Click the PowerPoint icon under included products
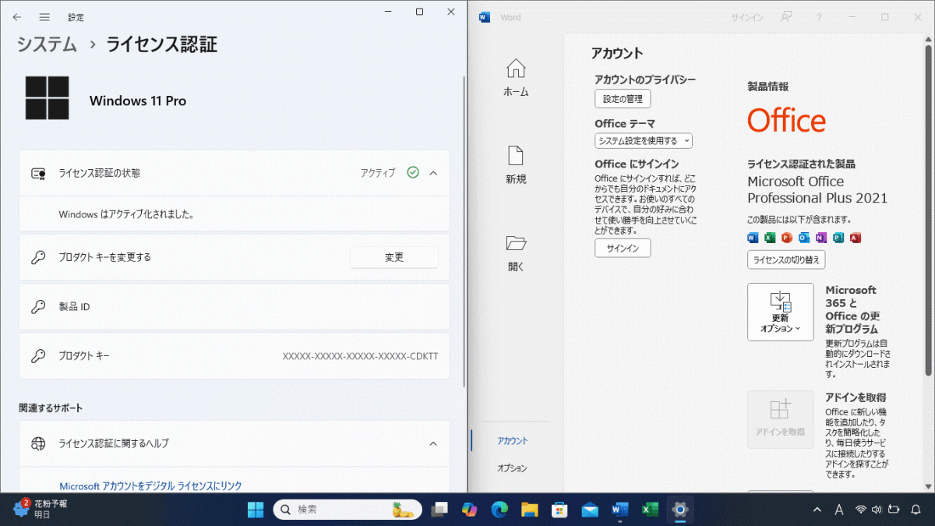935x526 pixels. pos(787,238)
